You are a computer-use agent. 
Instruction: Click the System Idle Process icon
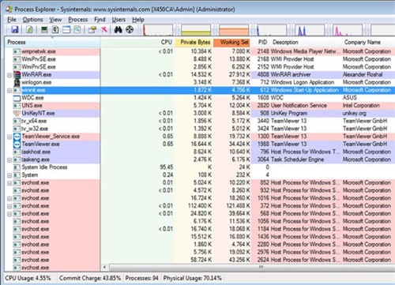pyautogui.click(x=17, y=167)
